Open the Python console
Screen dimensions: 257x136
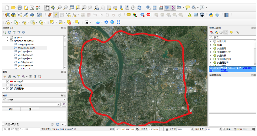tap(211, 15)
